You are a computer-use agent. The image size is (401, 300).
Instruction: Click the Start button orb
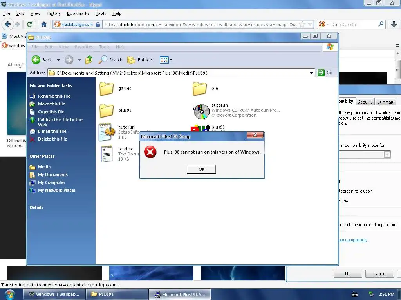(x=10, y=295)
